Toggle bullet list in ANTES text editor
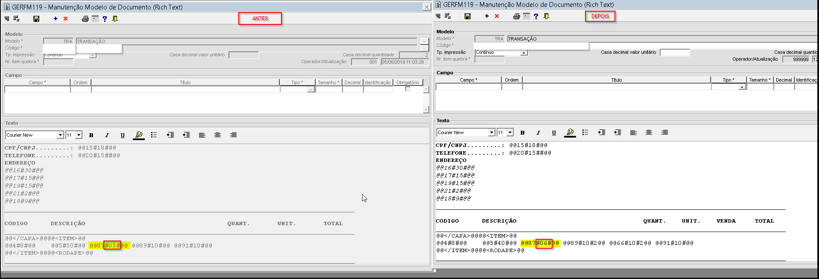This screenshot has height=279, width=819. click(154, 135)
